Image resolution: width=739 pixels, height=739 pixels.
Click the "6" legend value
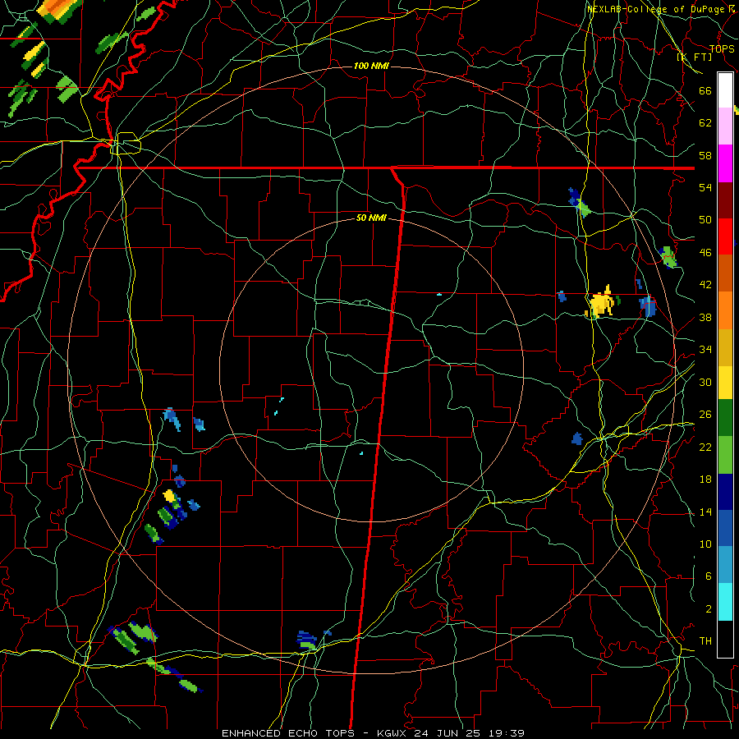pyautogui.click(x=708, y=576)
